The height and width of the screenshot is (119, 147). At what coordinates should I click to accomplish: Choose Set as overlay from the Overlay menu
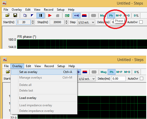tap(44, 72)
